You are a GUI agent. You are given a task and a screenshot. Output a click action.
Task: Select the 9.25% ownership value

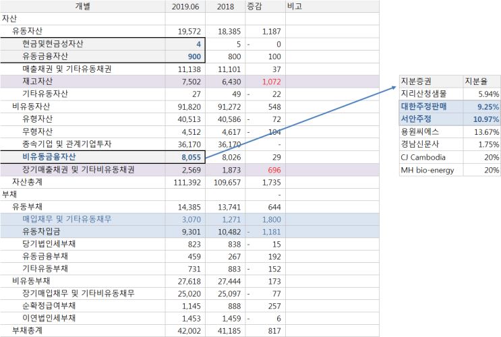tap(488, 106)
